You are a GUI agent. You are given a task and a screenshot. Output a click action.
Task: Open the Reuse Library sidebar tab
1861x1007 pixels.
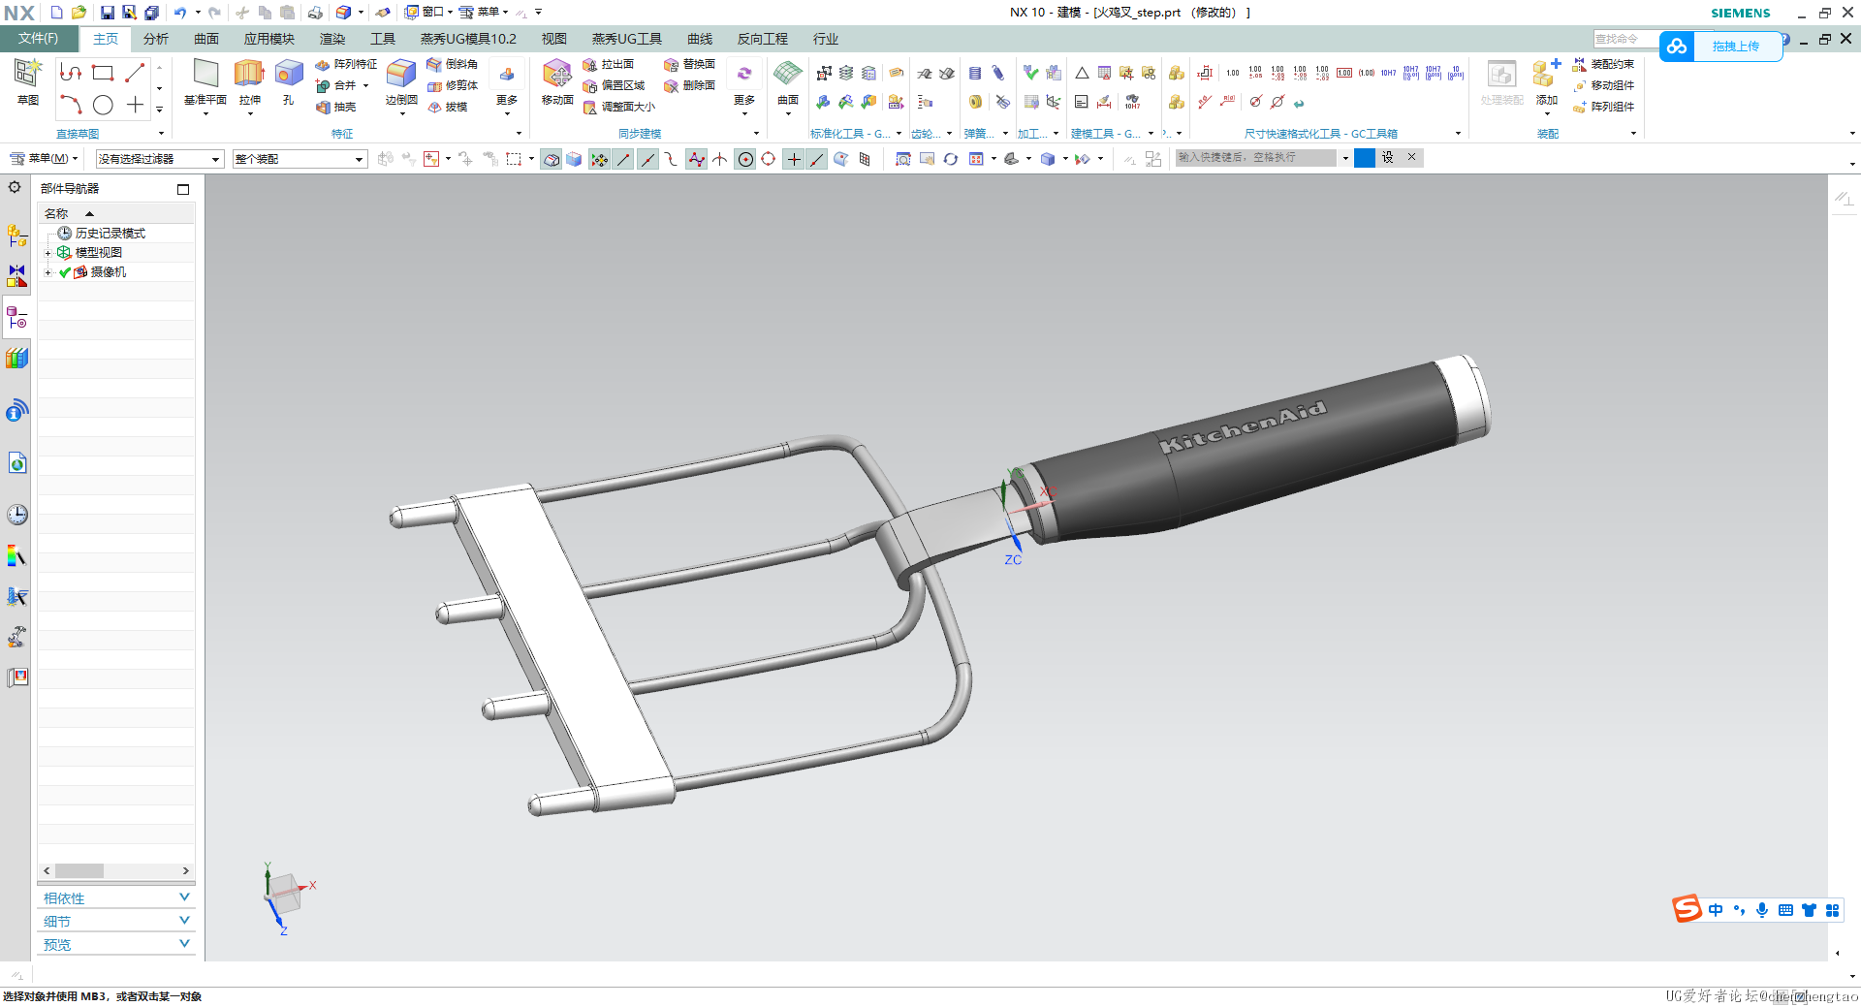coord(16,359)
